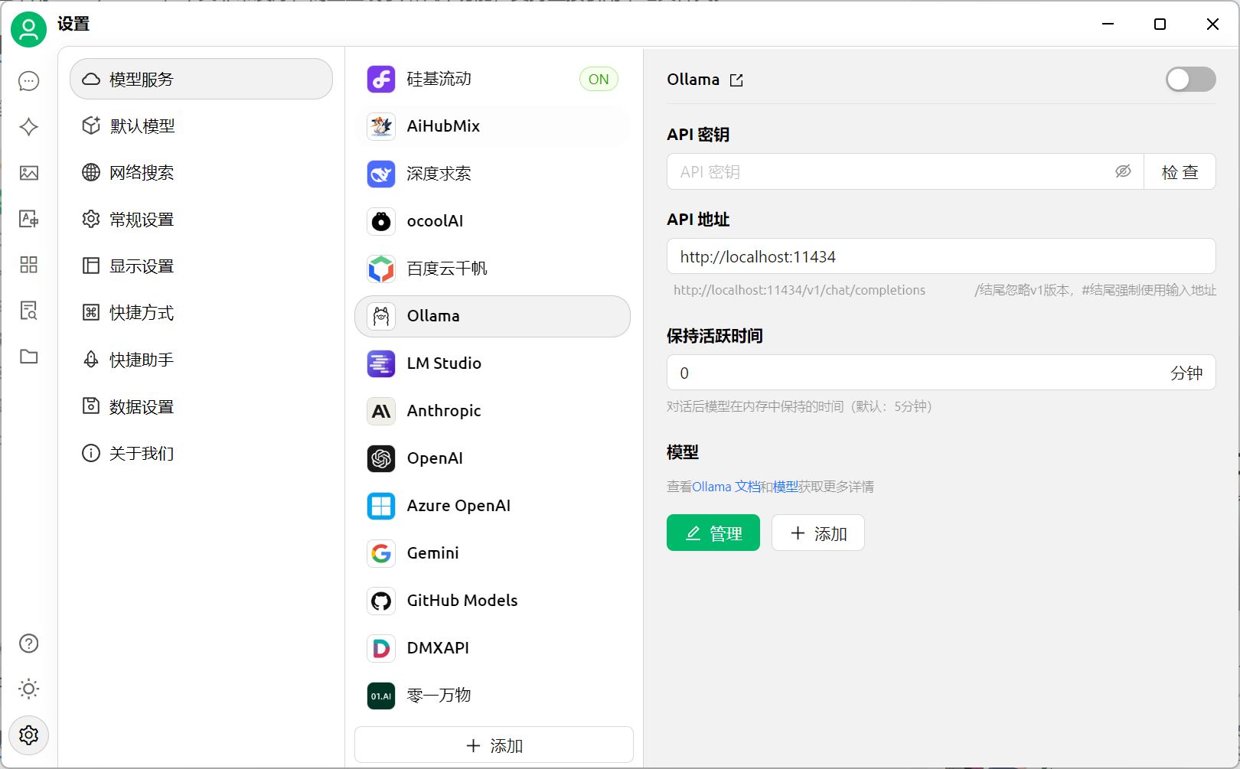This screenshot has height=769, width=1240.
Task: Open the 模型 link in Ollama description
Action: click(785, 487)
